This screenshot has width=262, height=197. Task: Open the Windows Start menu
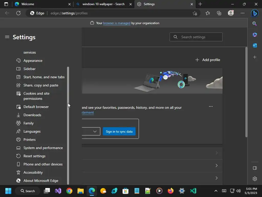(x=8, y=191)
